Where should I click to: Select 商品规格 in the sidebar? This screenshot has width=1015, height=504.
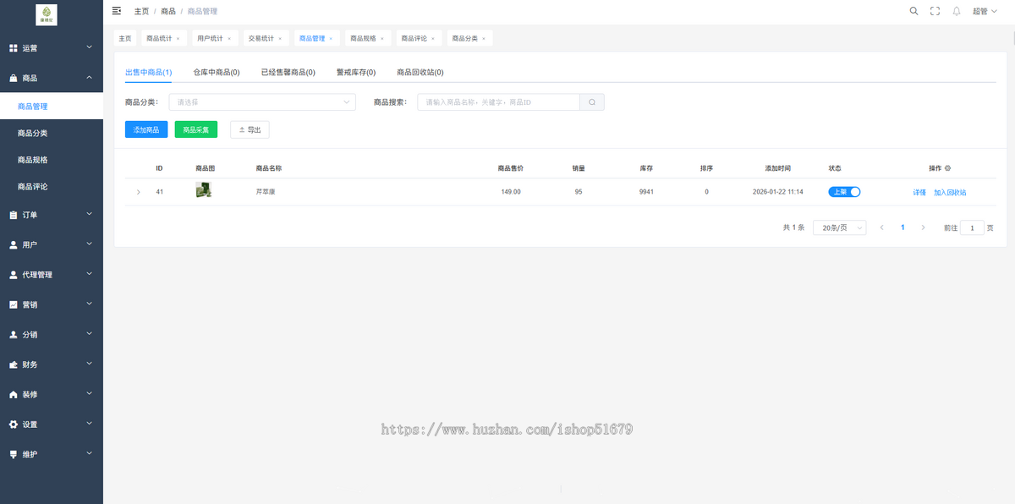click(52, 160)
